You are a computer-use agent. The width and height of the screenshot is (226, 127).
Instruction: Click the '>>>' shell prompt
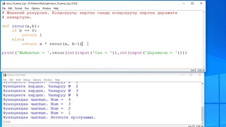click(x=7, y=122)
